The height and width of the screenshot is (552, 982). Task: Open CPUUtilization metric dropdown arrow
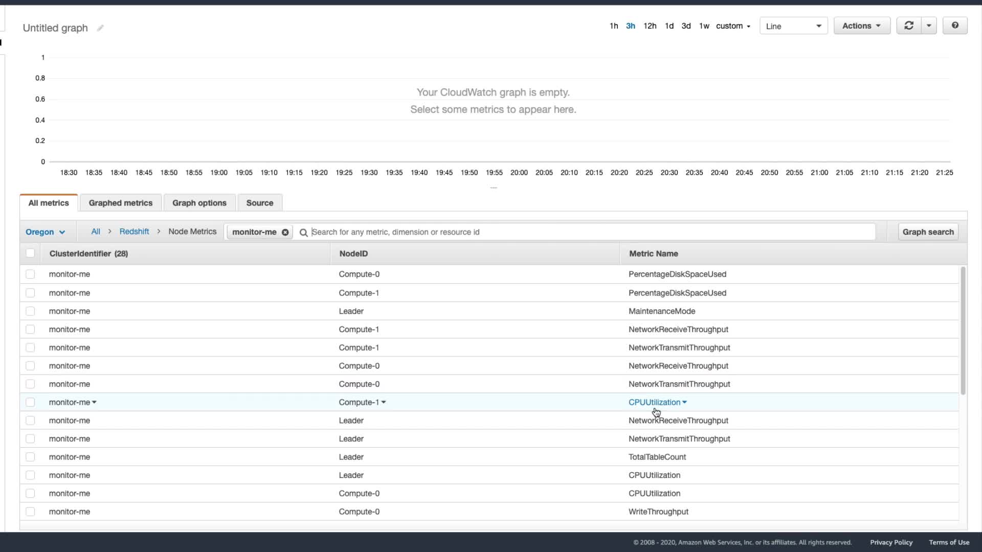tap(685, 402)
